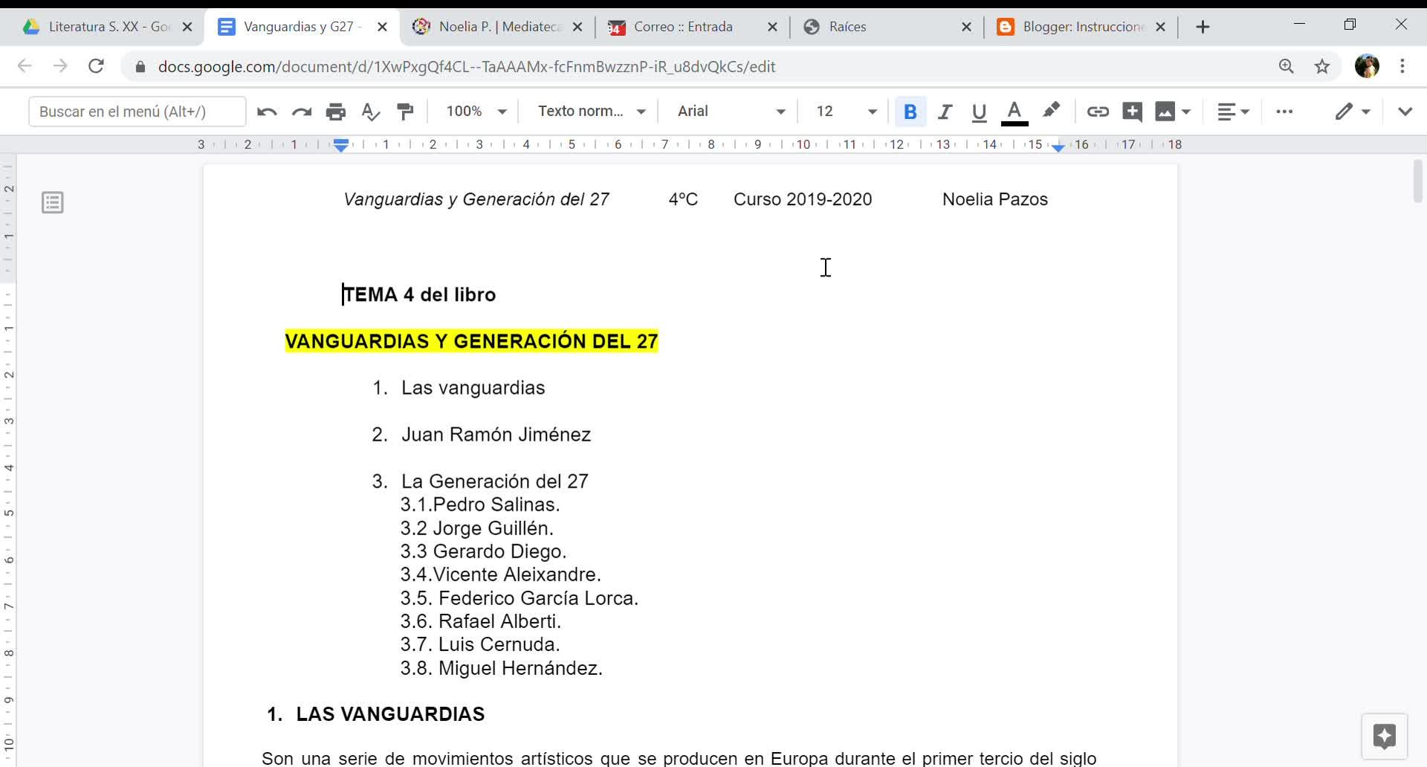Place cursor in 'TEMA 4 del libro'
This screenshot has height=767, width=1427.
(x=419, y=294)
